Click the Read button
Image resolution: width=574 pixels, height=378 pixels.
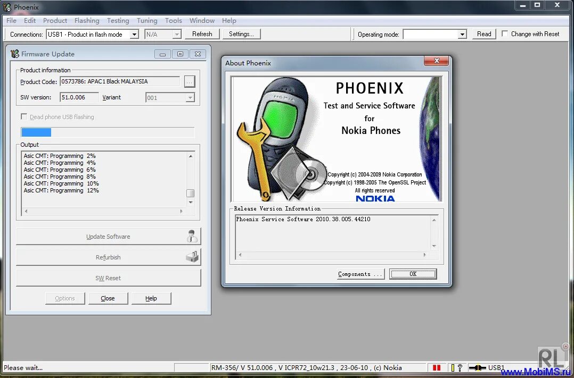pos(484,34)
